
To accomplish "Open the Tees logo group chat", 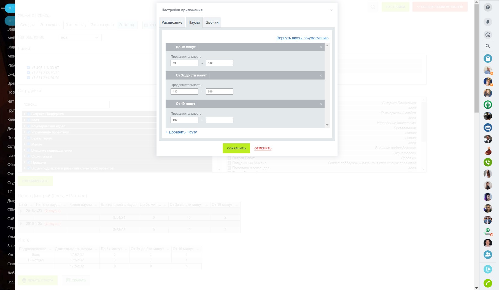I will coord(488,232).
